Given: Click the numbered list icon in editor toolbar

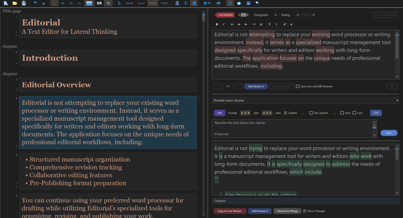Looking at the screenshot, I should pyautogui.click(x=276, y=24).
